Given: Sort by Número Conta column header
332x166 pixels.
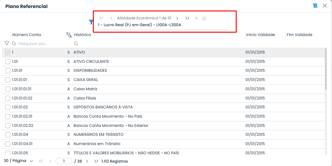Looking at the screenshot, I should tap(27, 35).
